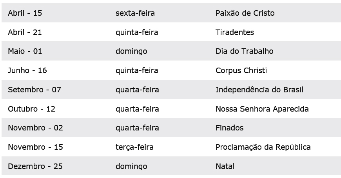This screenshot has height=178, width=341.
Task: Select the "Dezembro - 25" date cell
Action: (x=35, y=166)
